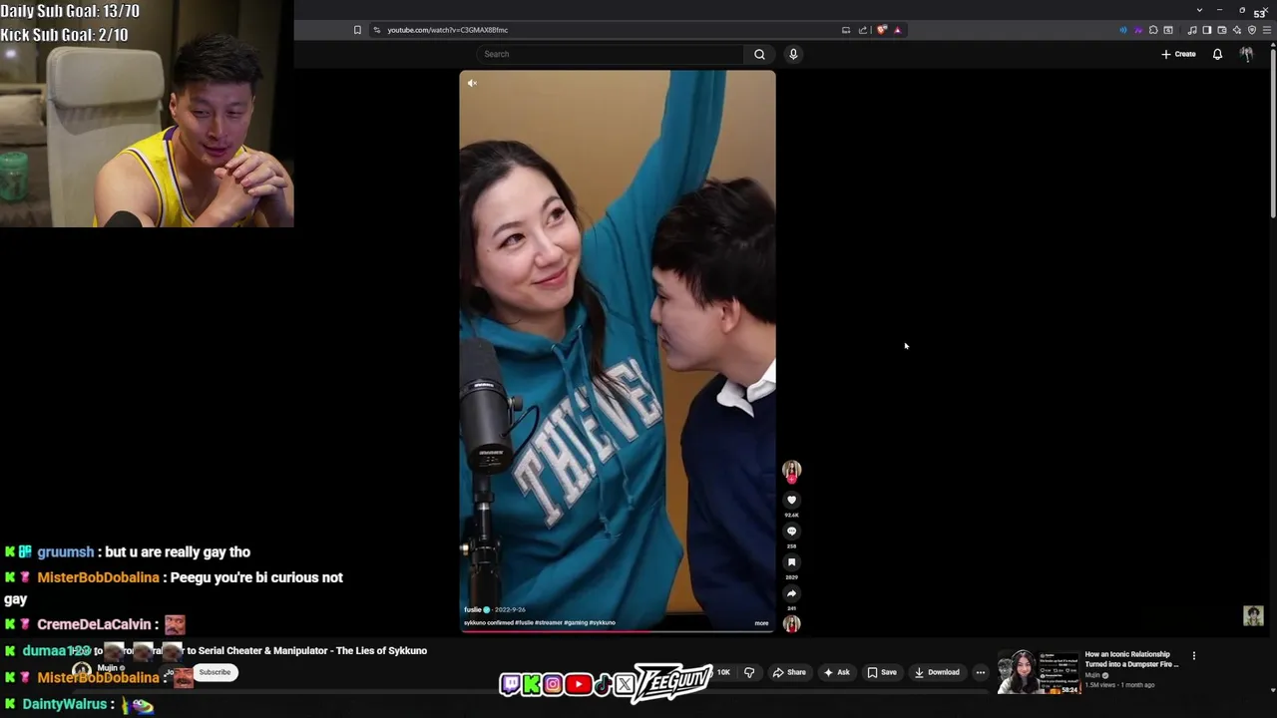Click the video player to pause
The width and height of the screenshot is (1277, 718).
tap(617, 349)
